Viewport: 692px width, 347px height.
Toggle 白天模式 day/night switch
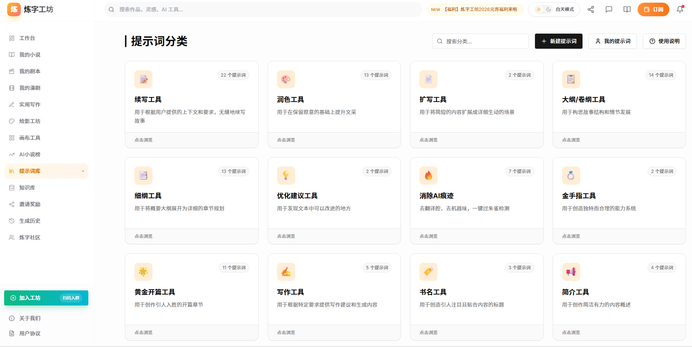coord(554,9)
